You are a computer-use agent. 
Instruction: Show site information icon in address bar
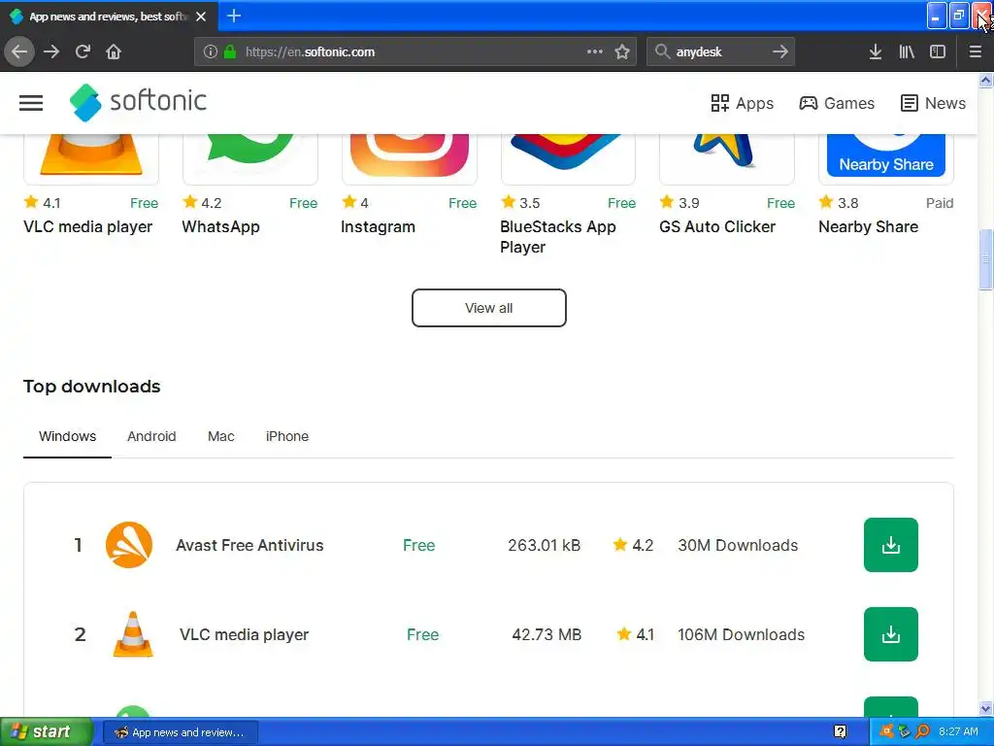coord(211,51)
